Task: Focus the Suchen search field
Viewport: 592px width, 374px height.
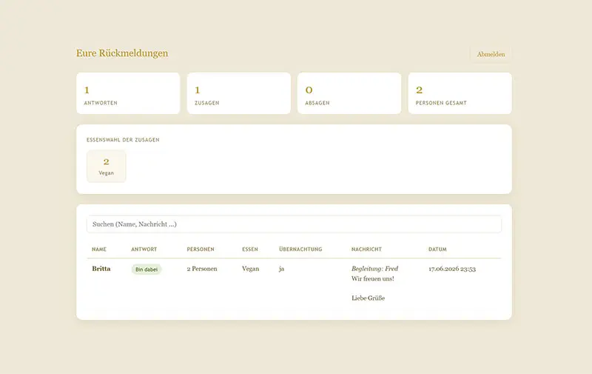Action: click(x=294, y=224)
